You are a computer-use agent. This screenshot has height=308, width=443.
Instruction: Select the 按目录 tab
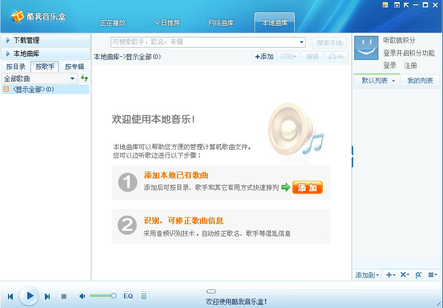[16, 67]
